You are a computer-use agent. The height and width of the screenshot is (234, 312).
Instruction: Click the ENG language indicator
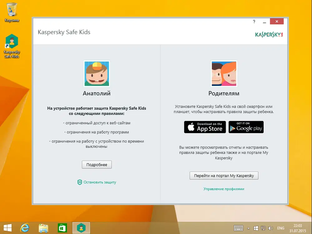tap(280, 228)
